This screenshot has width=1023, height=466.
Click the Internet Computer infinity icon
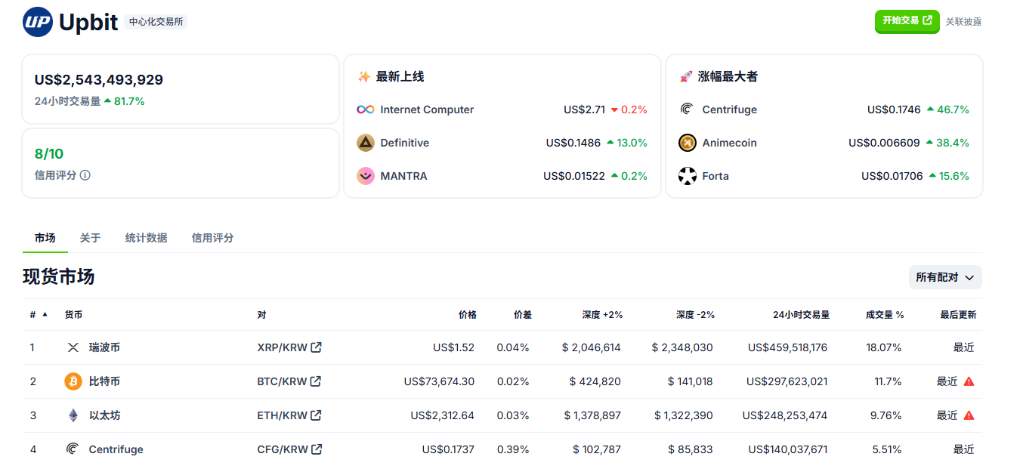366,110
